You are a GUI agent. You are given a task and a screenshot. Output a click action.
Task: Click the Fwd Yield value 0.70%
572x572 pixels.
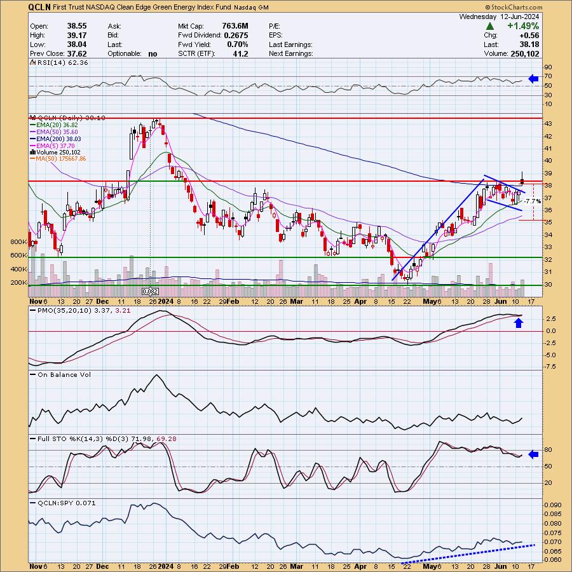pos(237,44)
